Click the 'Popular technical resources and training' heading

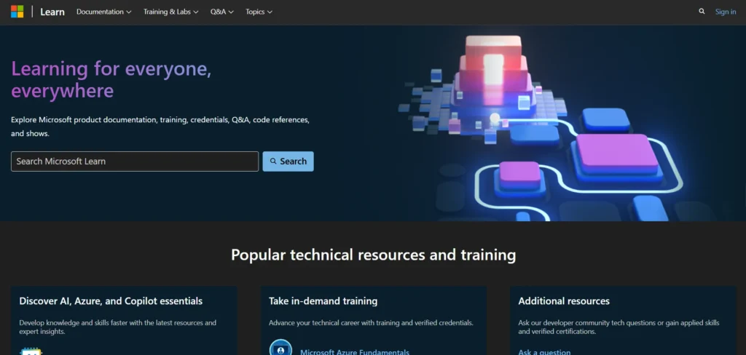pyautogui.click(x=374, y=255)
